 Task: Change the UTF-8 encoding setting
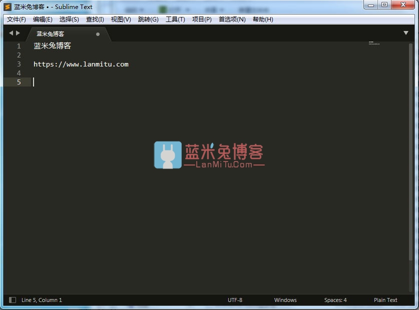(x=235, y=300)
